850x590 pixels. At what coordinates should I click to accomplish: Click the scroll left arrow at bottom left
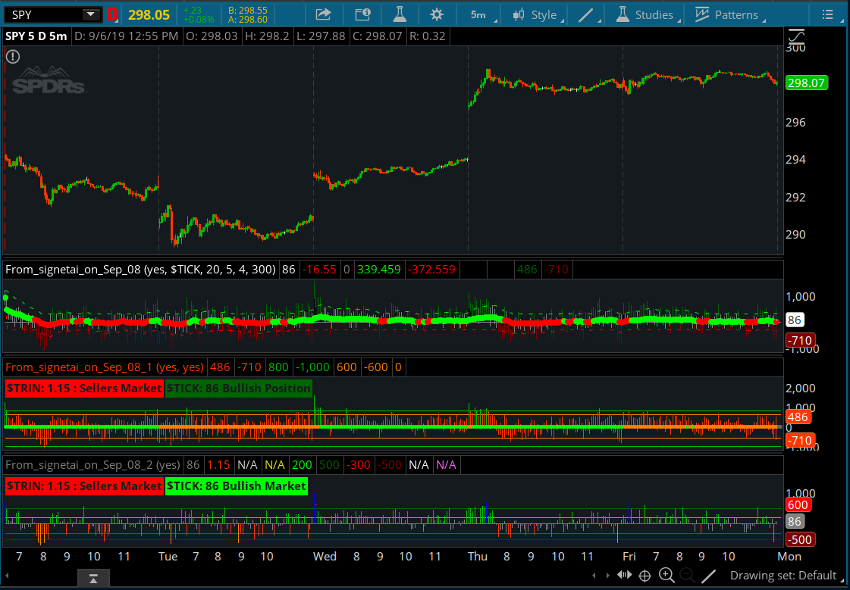[594, 576]
